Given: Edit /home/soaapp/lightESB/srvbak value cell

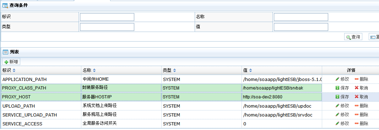Looking at the screenshot, I should pos(282,88).
